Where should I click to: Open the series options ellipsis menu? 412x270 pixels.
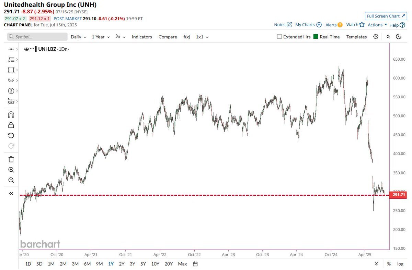click(x=32, y=49)
